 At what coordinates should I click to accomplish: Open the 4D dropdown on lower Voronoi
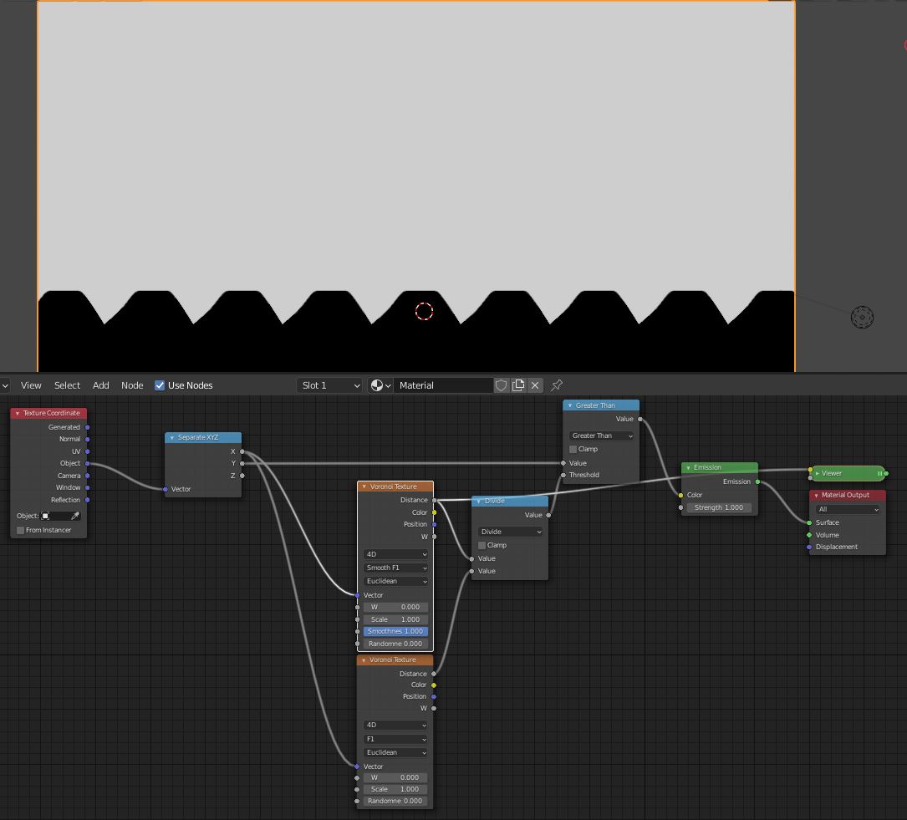coord(395,726)
